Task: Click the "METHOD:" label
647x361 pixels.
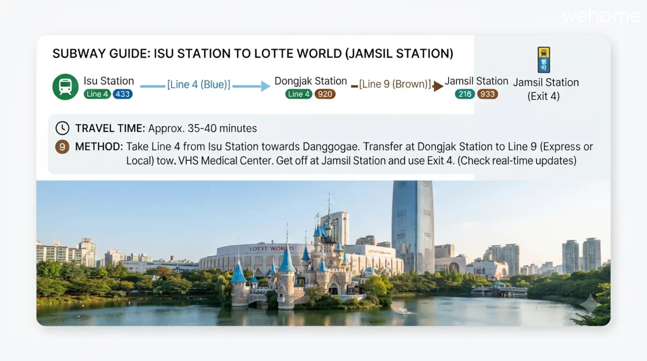Action: (99, 146)
